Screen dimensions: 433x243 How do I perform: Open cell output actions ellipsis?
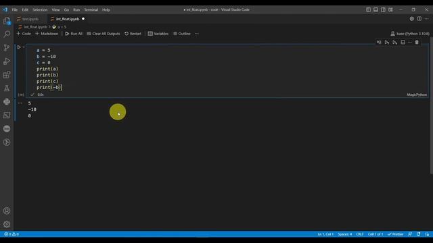coord(20,103)
